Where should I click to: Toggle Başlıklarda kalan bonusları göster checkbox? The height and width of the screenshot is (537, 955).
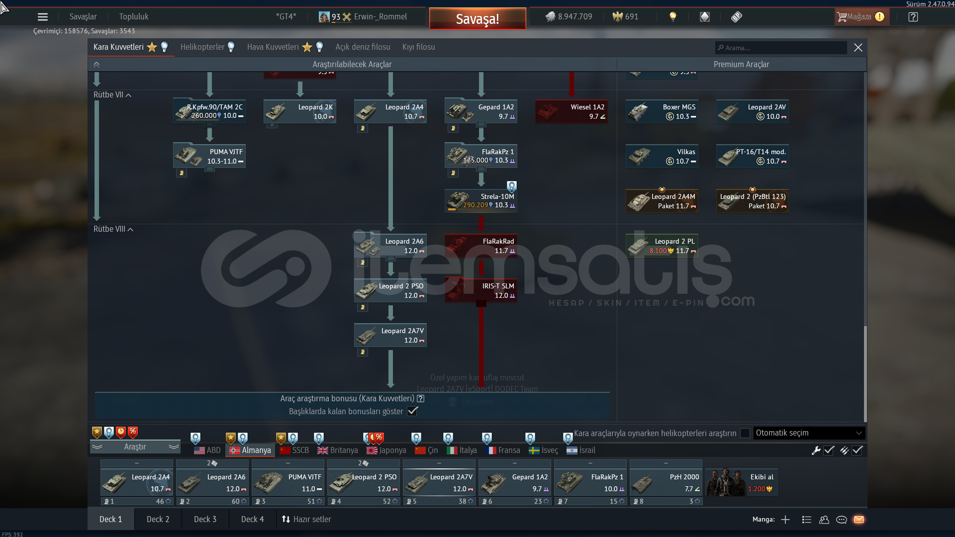(x=413, y=411)
